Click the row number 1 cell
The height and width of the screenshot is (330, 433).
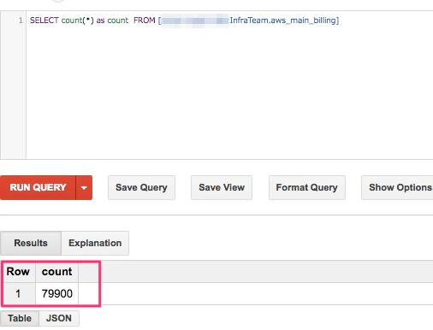18,293
